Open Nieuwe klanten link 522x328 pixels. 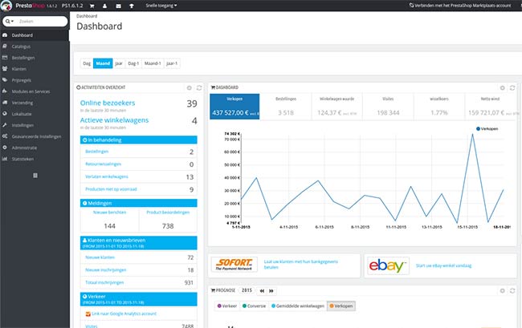tap(100, 257)
